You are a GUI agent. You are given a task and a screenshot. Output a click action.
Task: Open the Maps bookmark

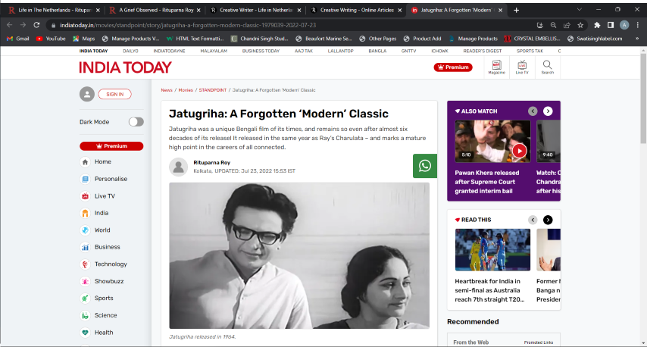click(x=84, y=39)
